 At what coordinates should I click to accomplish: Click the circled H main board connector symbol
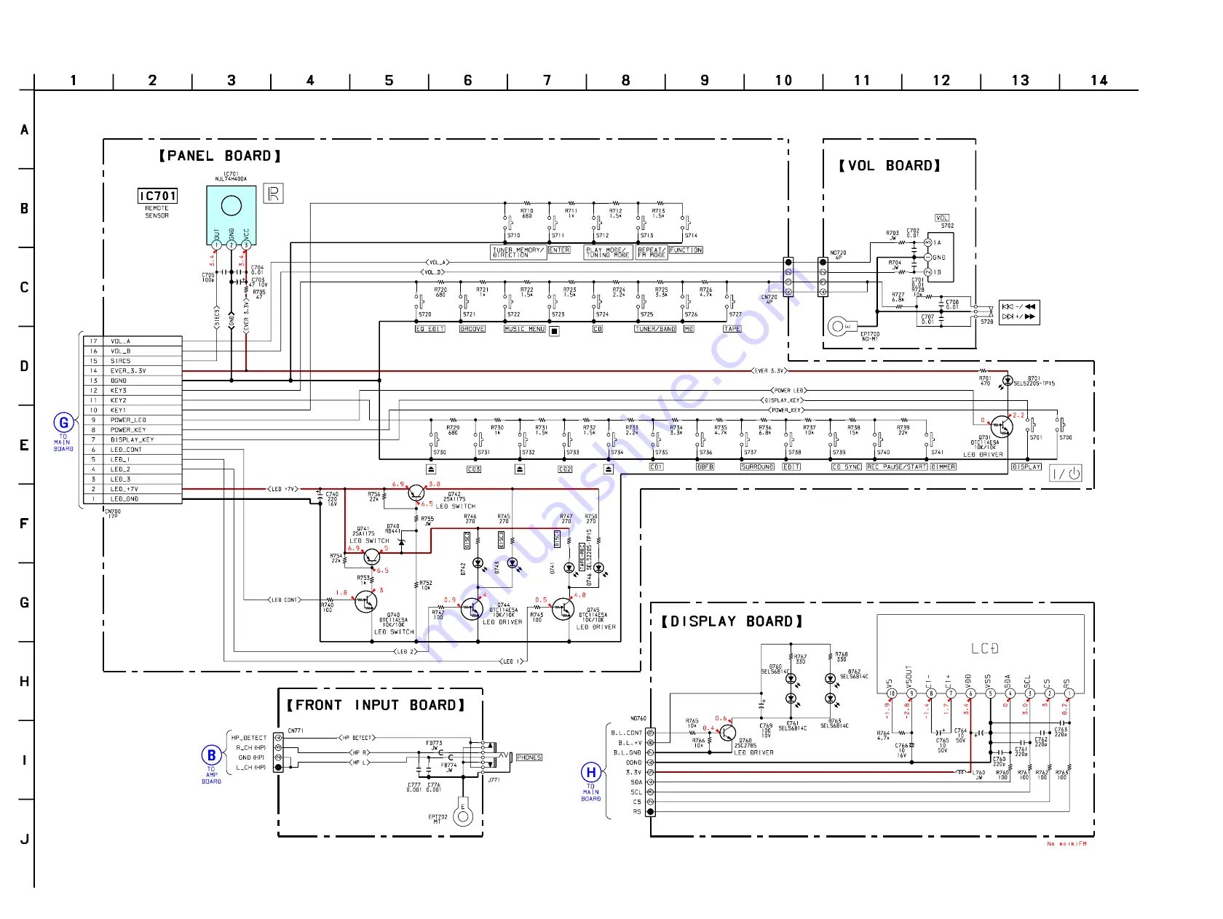[x=591, y=773]
